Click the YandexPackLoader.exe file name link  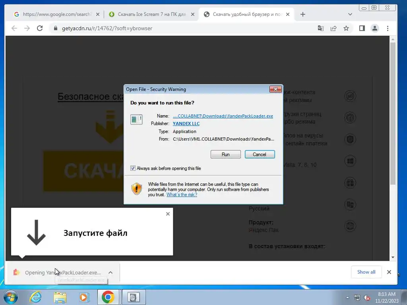(223, 116)
